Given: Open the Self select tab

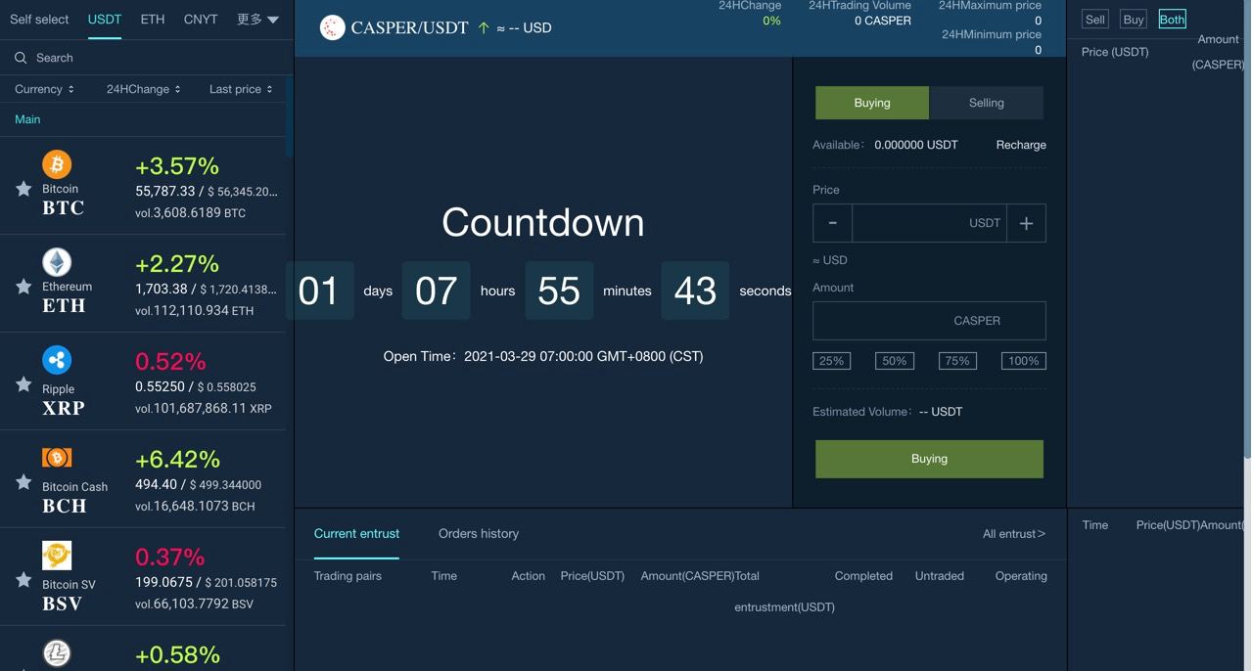Looking at the screenshot, I should click(39, 20).
